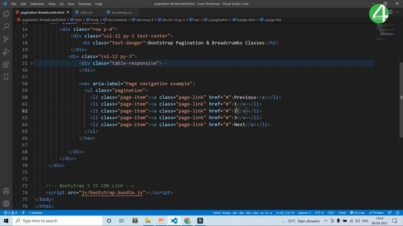Open the Manage gear icon
The image size is (403, 226).
pos(6,203)
